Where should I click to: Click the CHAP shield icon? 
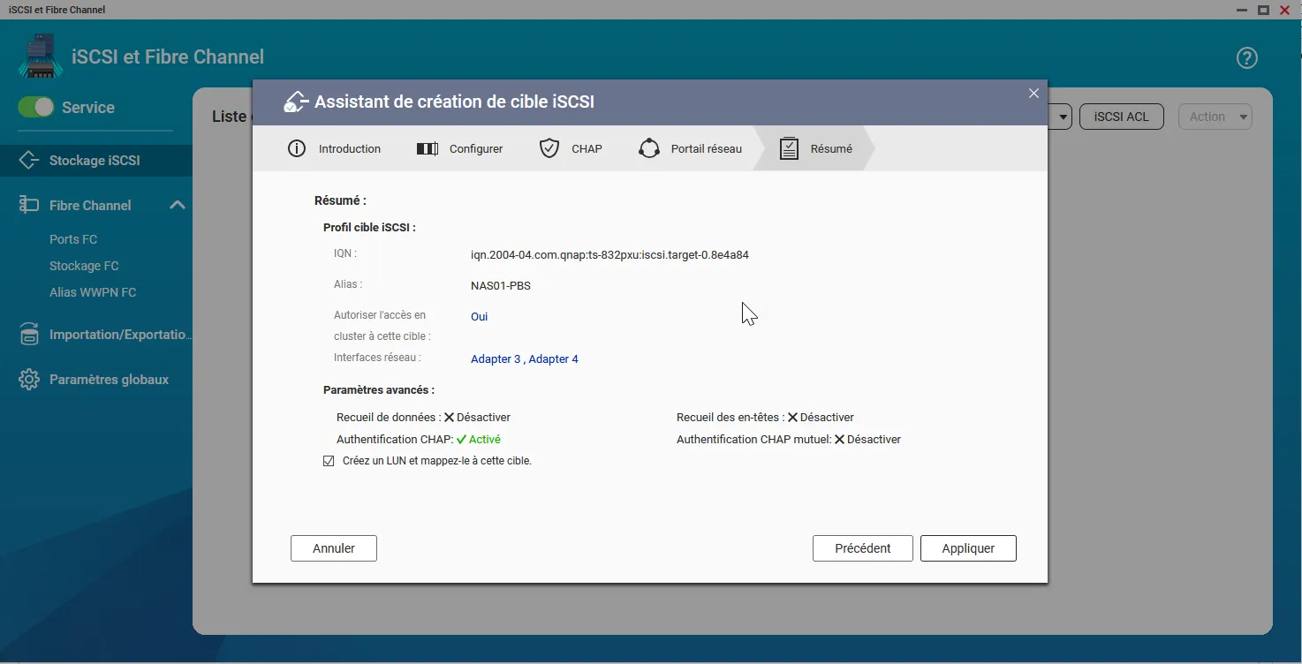tap(549, 148)
